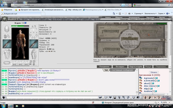Click the eraser clear-chat icon
The image size is (173, 108).
click(106, 98)
